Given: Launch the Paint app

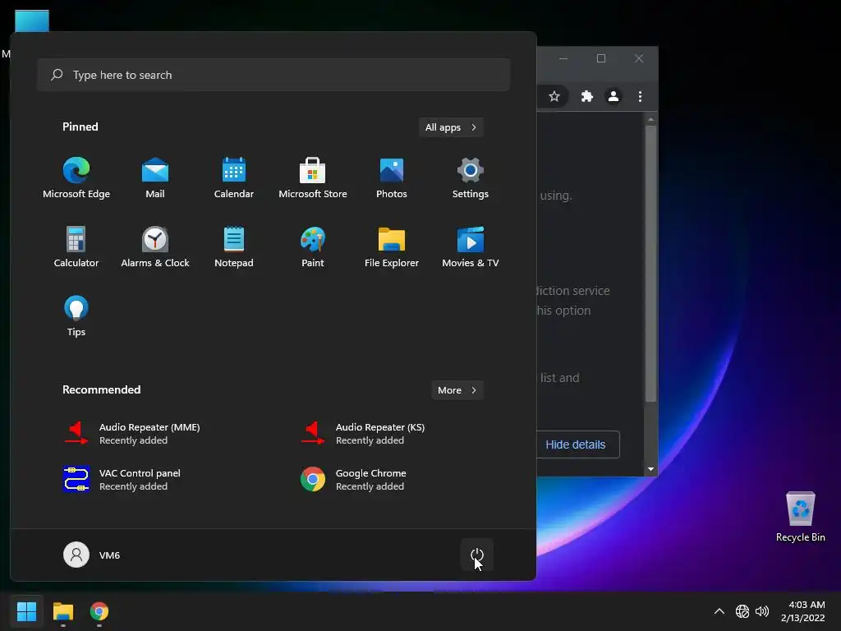Looking at the screenshot, I should [x=313, y=246].
